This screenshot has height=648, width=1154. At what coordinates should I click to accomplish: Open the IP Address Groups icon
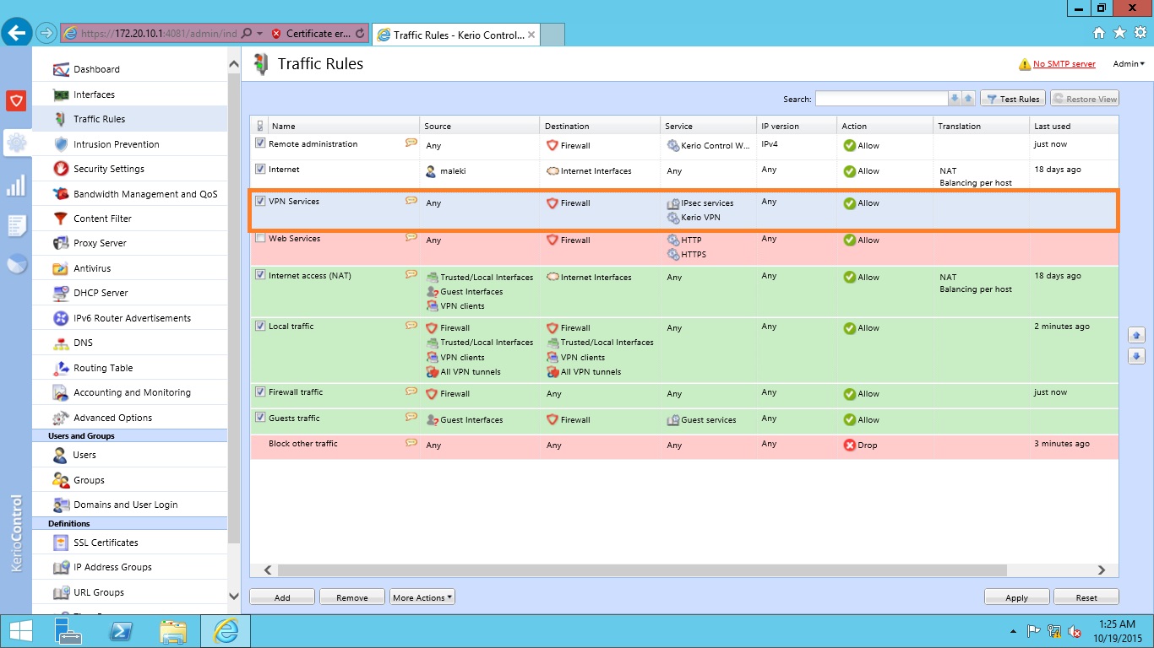60,567
